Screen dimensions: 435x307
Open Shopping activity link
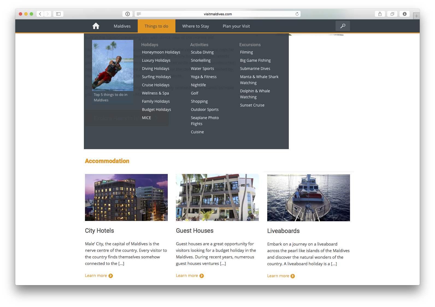click(199, 101)
